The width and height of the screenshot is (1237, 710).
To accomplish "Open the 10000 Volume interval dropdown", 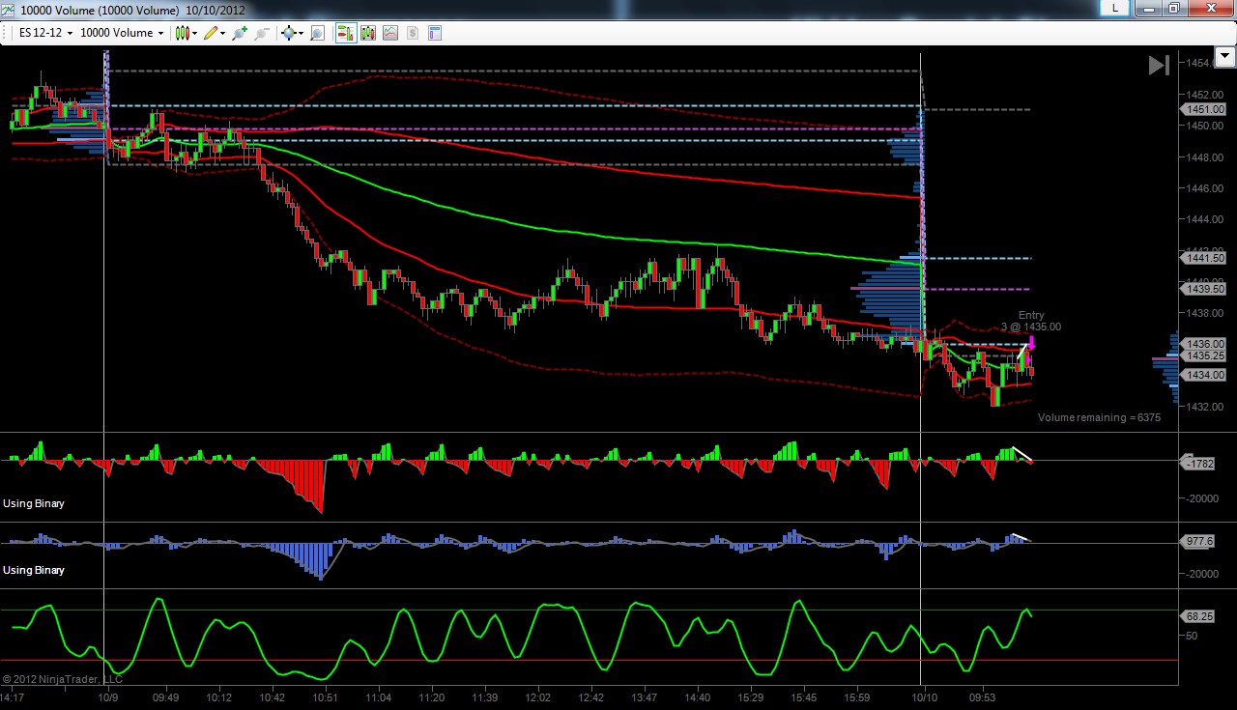I will point(121,33).
